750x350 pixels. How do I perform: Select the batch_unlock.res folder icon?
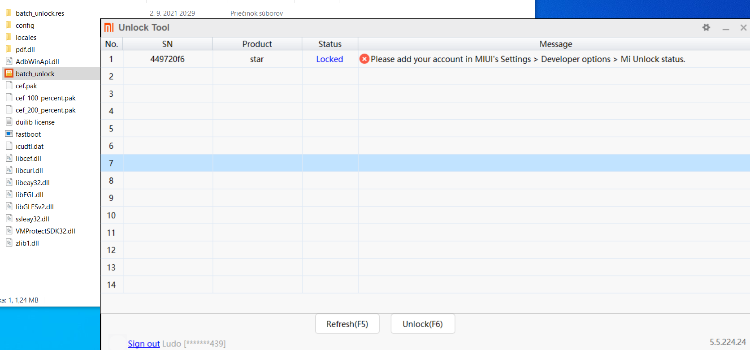[x=9, y=13]
